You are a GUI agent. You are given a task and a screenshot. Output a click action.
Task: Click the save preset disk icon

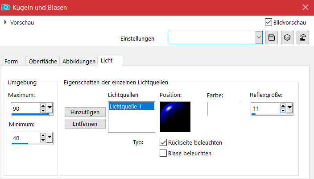[271, 38]
